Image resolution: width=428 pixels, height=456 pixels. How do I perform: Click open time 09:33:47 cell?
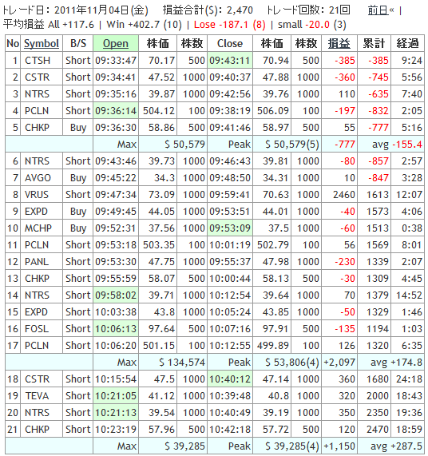[x=116, y=61]
